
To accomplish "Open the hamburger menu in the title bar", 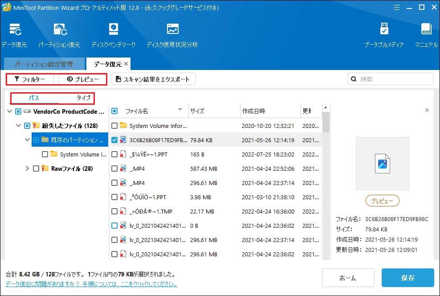I will pyautogui.click(x=396, y=8).
